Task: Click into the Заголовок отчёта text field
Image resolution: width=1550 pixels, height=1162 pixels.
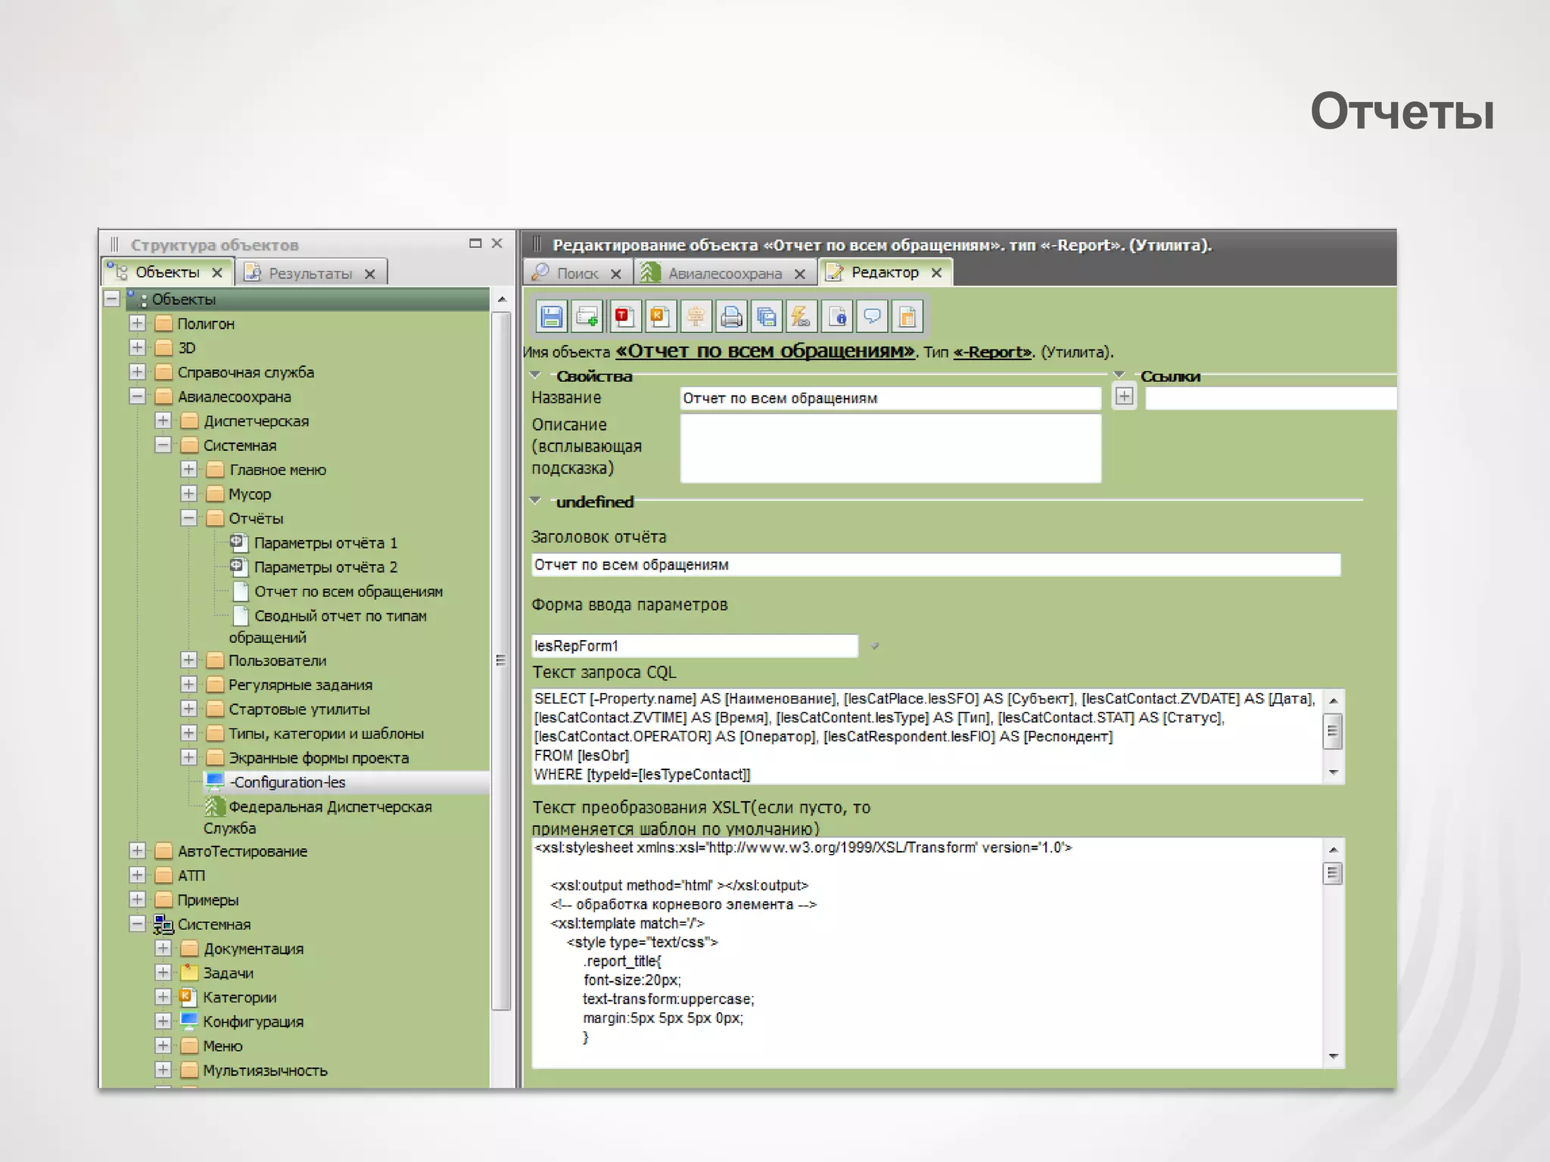Action: (x=935, y=565)
